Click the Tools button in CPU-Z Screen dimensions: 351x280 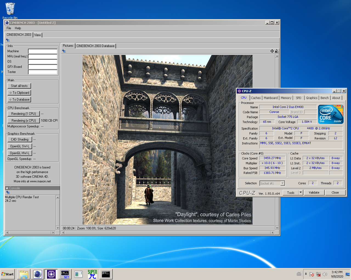coord(291,192)
